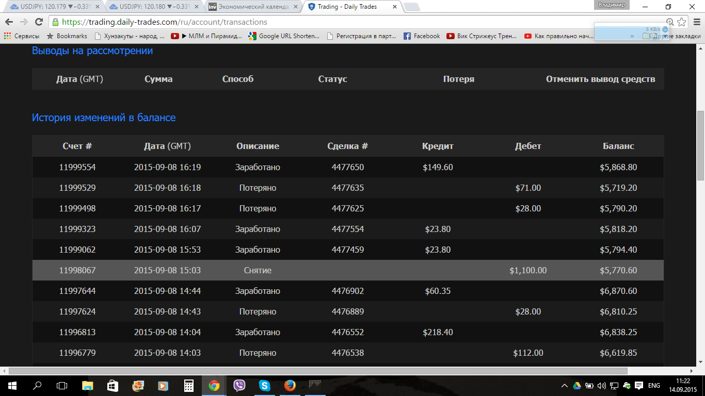This screenshot has width=705, height=396.
Task: Click the $218.40 credit value
Action: click(x=438, y=332)
